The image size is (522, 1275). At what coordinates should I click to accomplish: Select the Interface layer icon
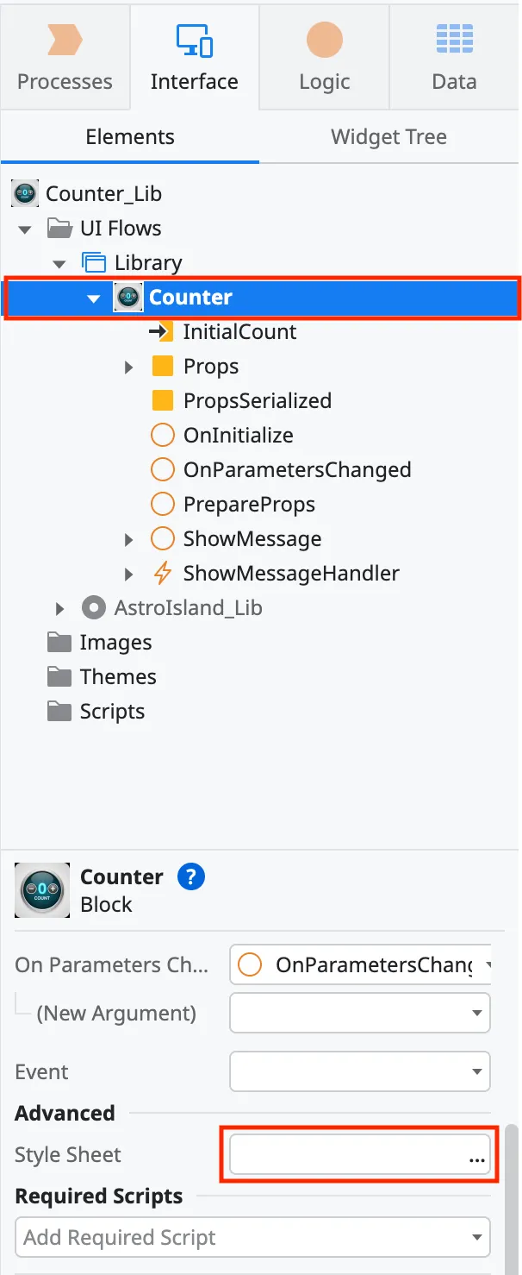point(194,41)
